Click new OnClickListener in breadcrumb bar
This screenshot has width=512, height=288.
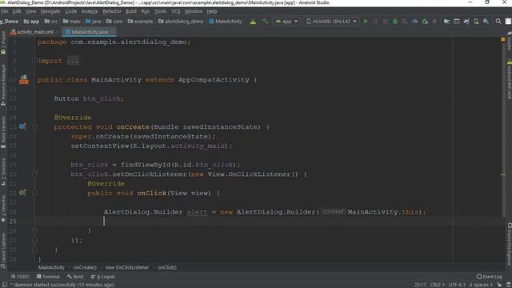coord(127,267)
